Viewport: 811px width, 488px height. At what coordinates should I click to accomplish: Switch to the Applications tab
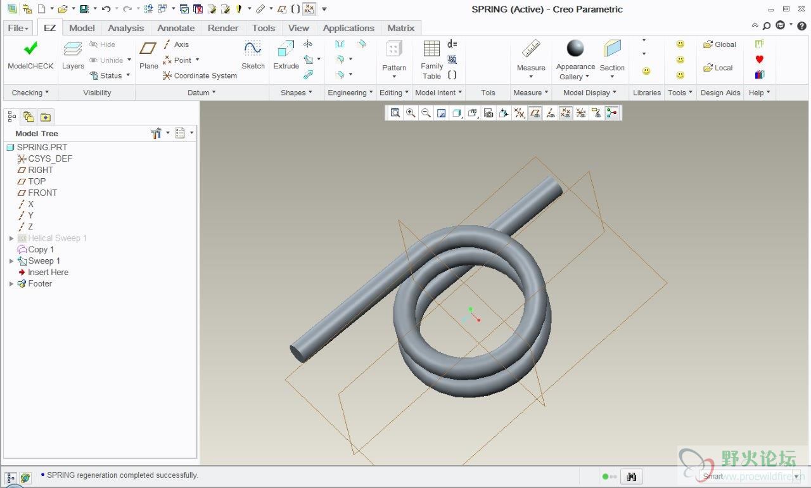click(348, 28)
